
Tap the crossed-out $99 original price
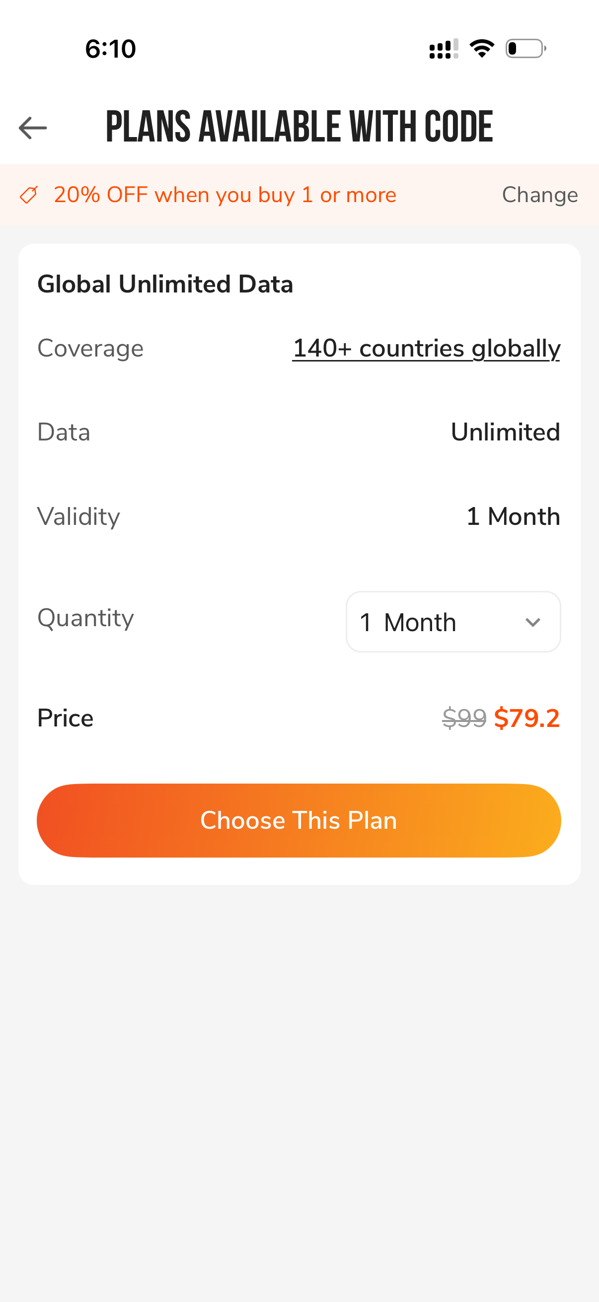pyautogui.click(x=464, y=718)
